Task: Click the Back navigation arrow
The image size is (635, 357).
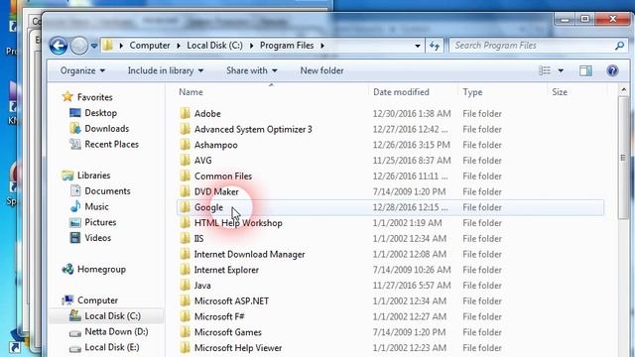Action: pyautogui.click(x=59, y=46)
